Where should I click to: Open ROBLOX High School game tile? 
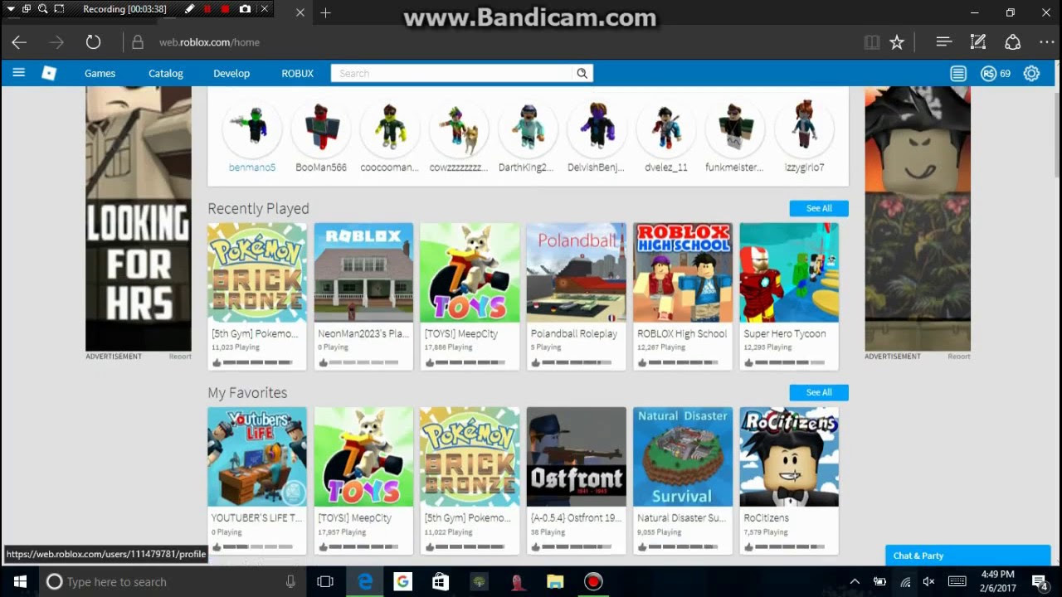683,296
